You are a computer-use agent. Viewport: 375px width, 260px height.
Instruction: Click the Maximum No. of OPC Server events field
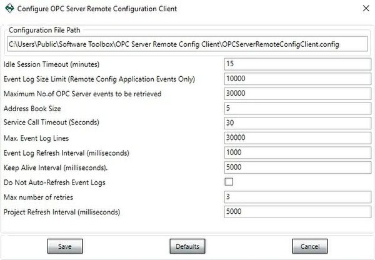coord(297,94)
